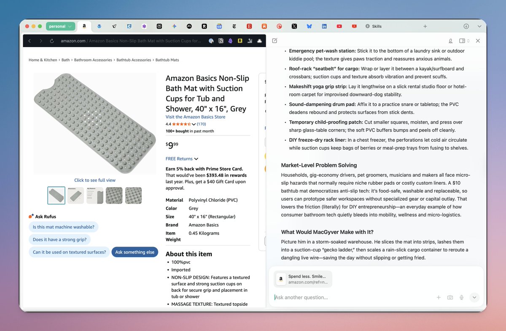Click 'Click to see full view' link
The height and width of the screenshot is (331, 506).
(95, 180)
